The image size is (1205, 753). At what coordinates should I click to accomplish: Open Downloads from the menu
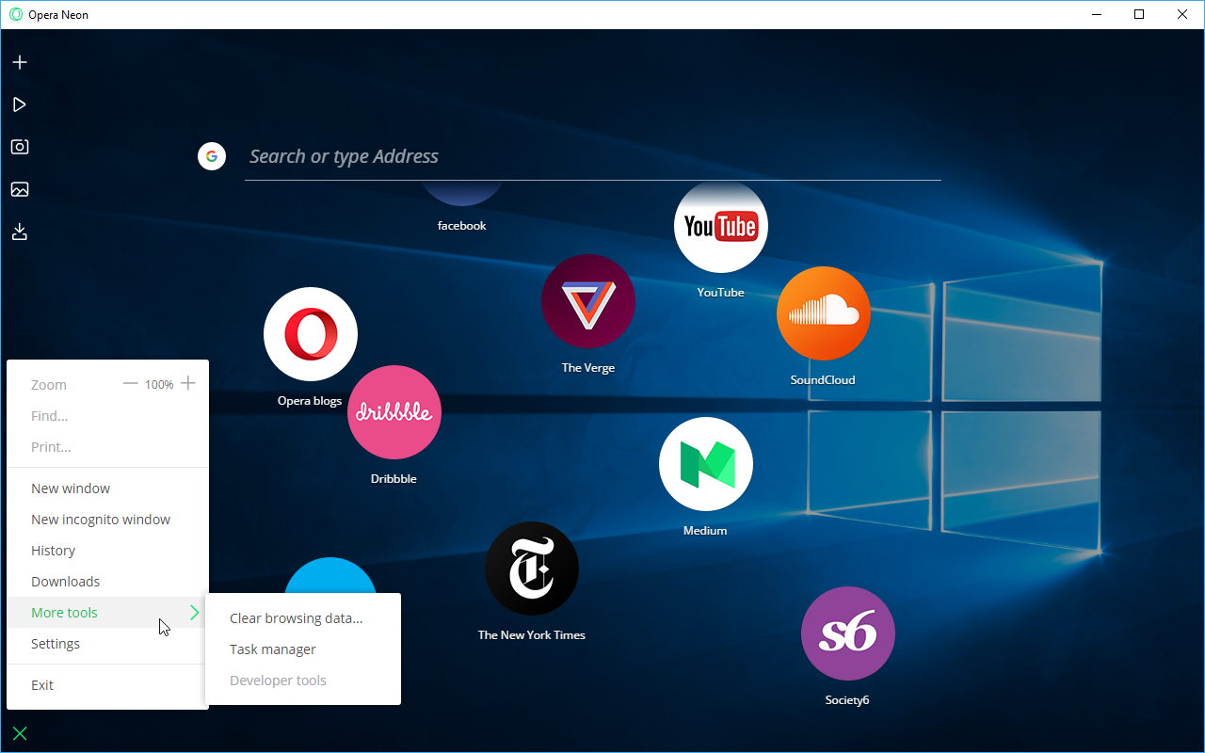pos(107,582)
